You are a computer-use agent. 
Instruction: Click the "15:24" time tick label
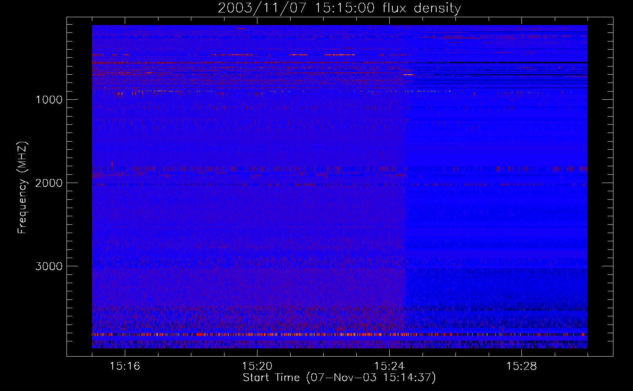389,366
